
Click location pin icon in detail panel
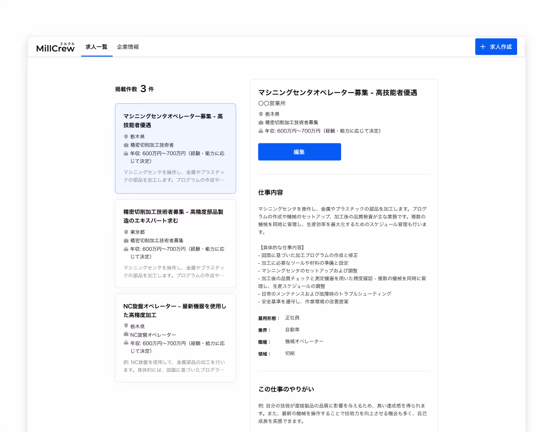pyautogui.click(x=260, y=114)
